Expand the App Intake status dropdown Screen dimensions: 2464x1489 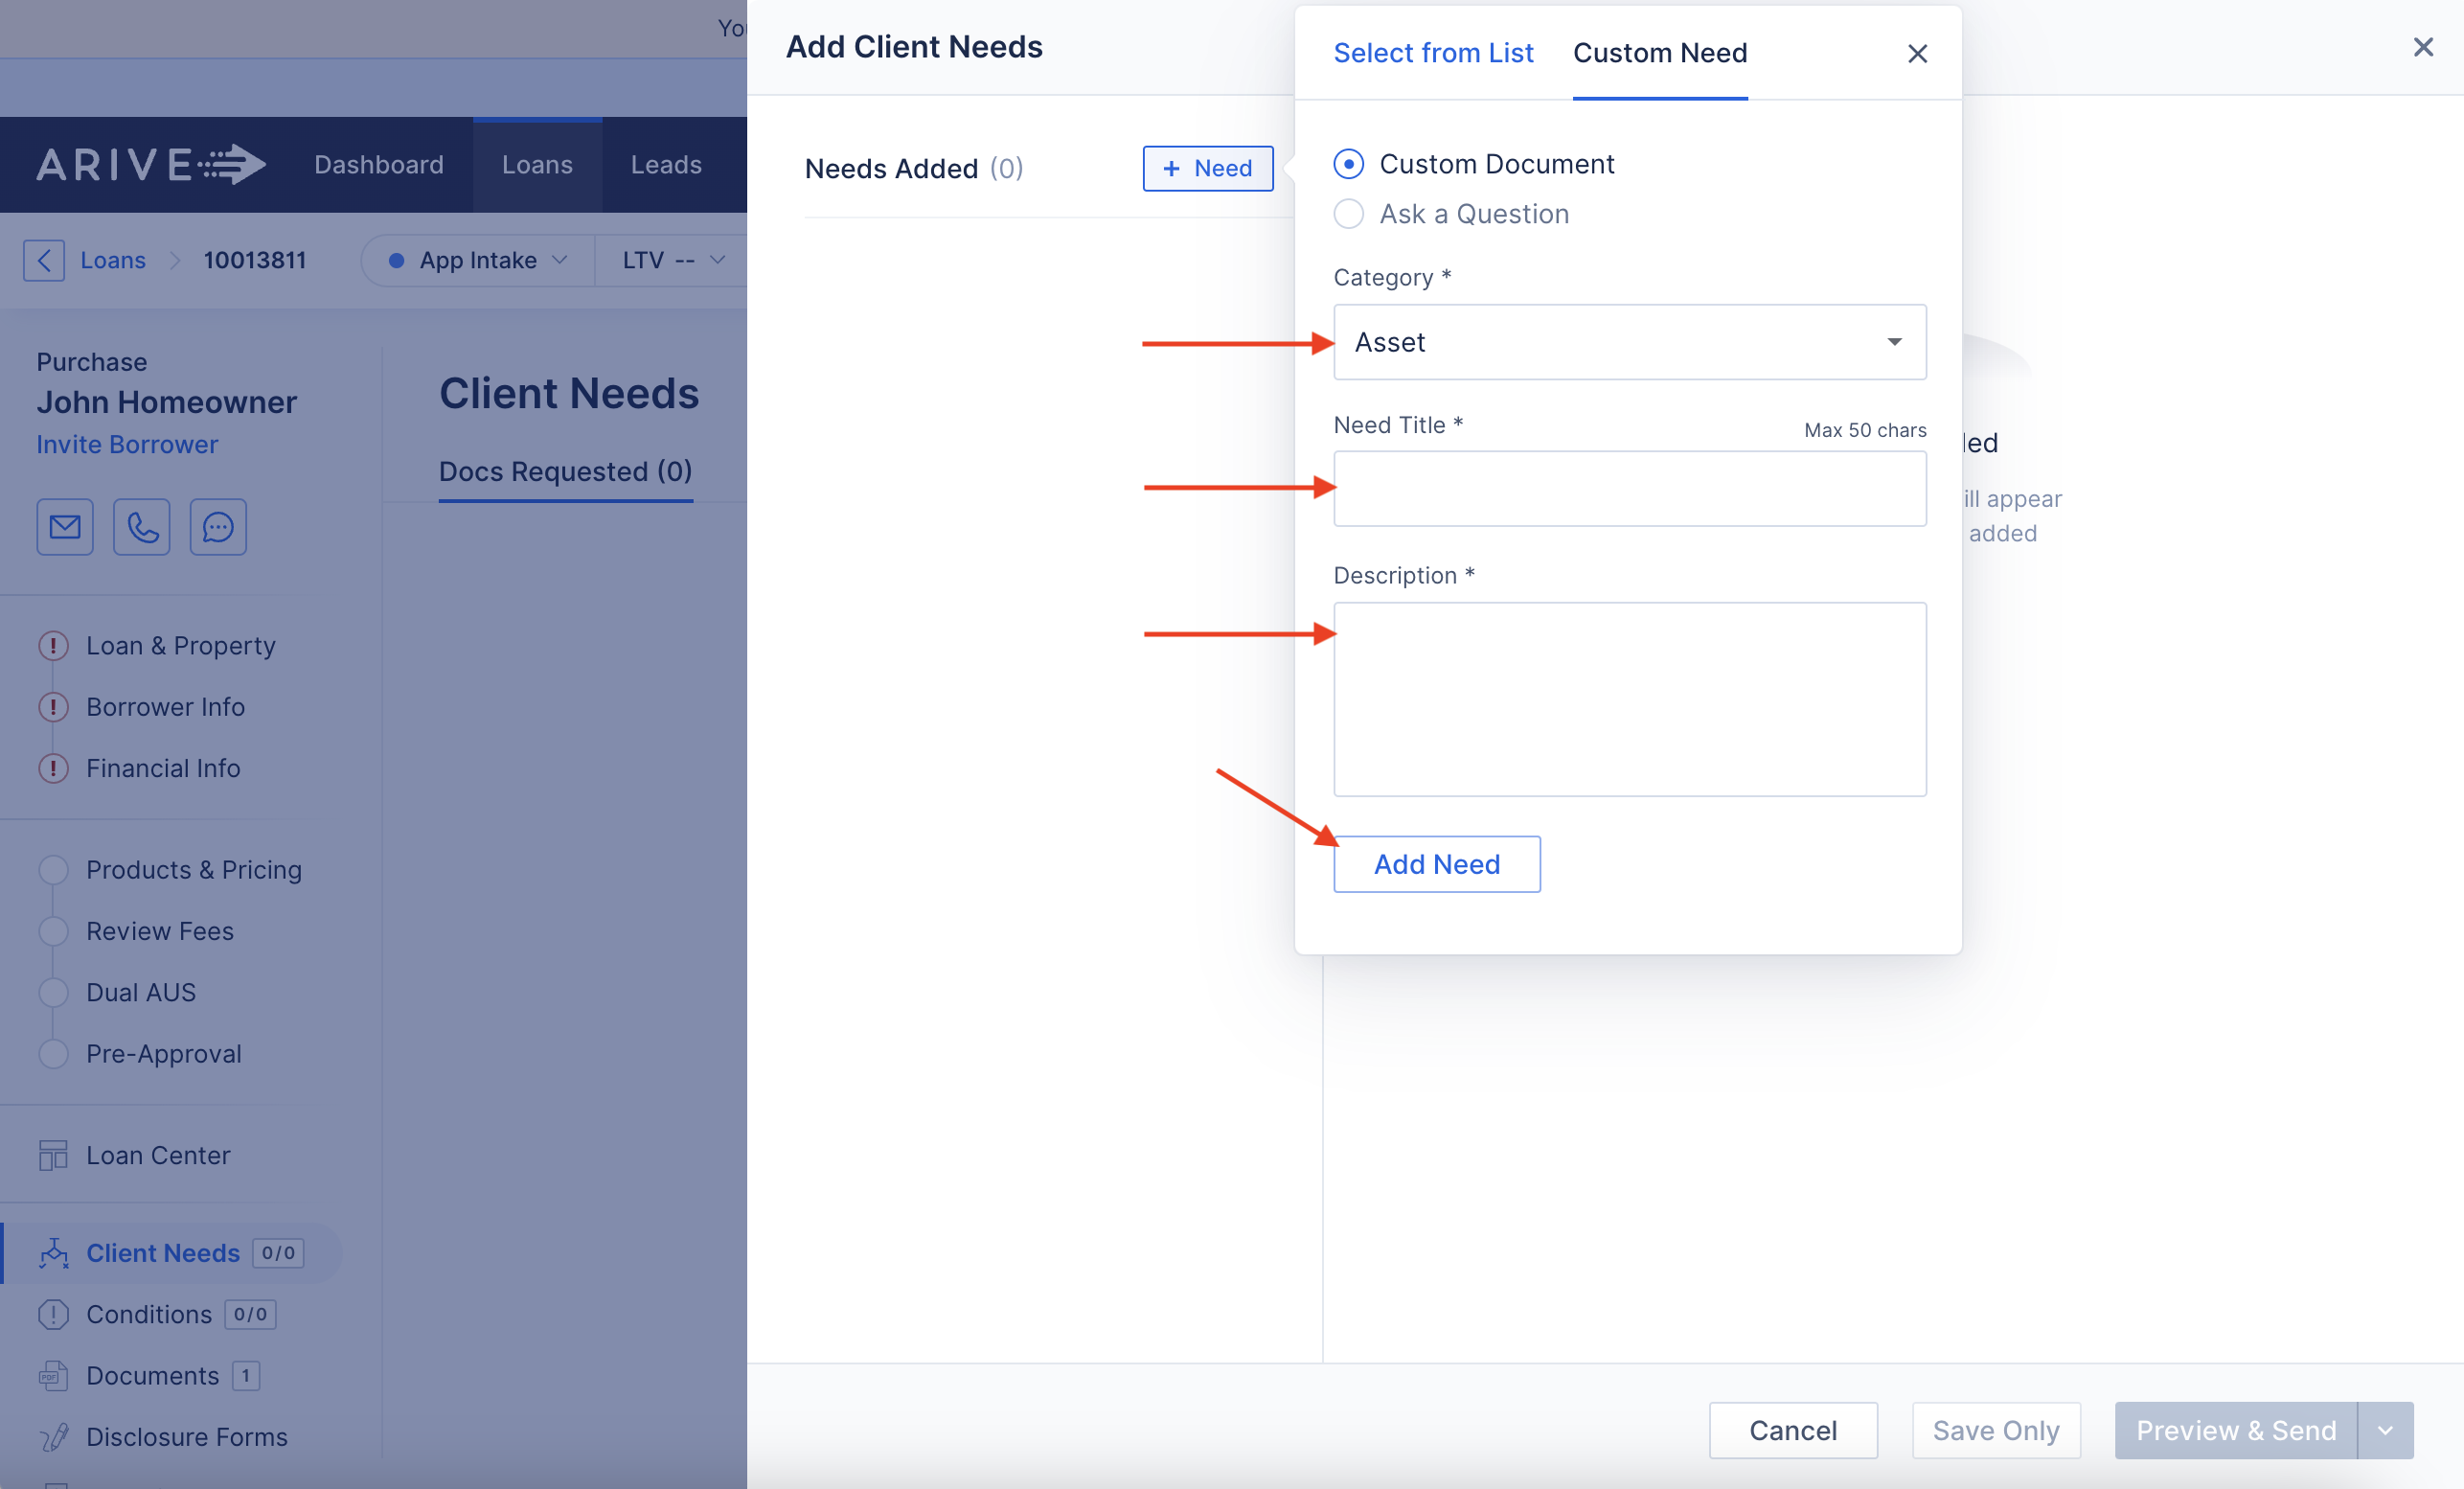point(478,260)
